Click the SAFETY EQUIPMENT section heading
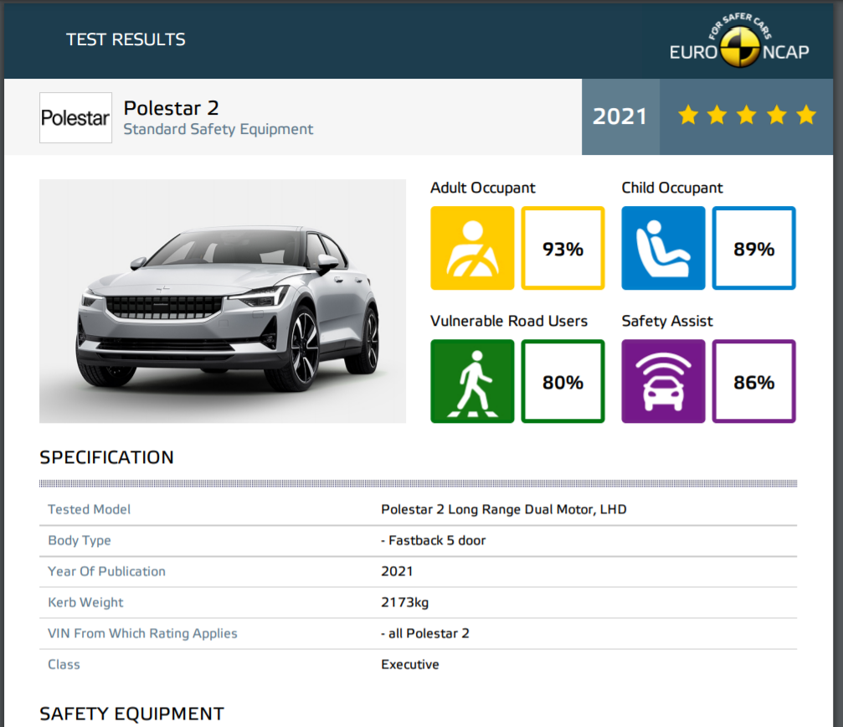843x727 pixels. coord(131,714)
